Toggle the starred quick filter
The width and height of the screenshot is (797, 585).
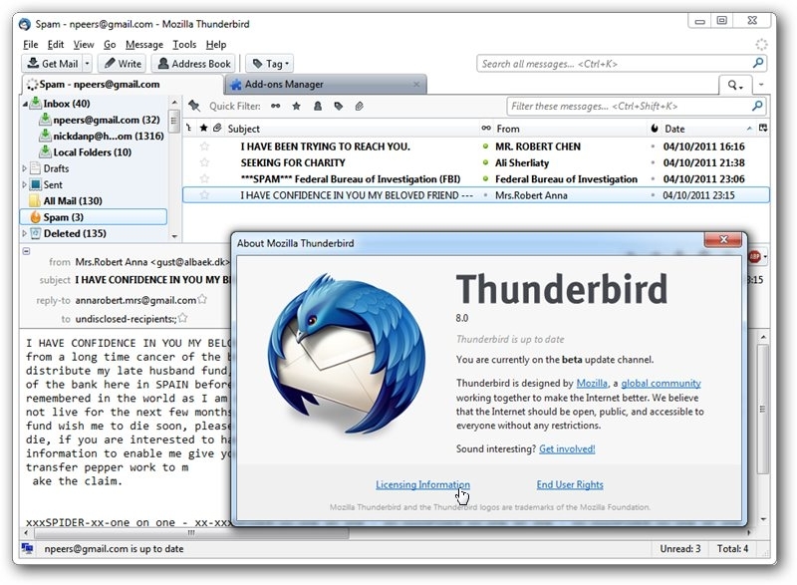(296, 107)
